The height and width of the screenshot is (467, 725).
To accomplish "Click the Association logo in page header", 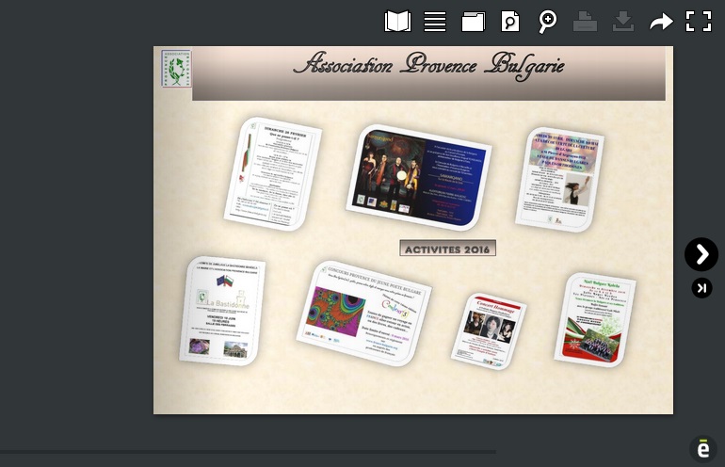I will 176,69.
